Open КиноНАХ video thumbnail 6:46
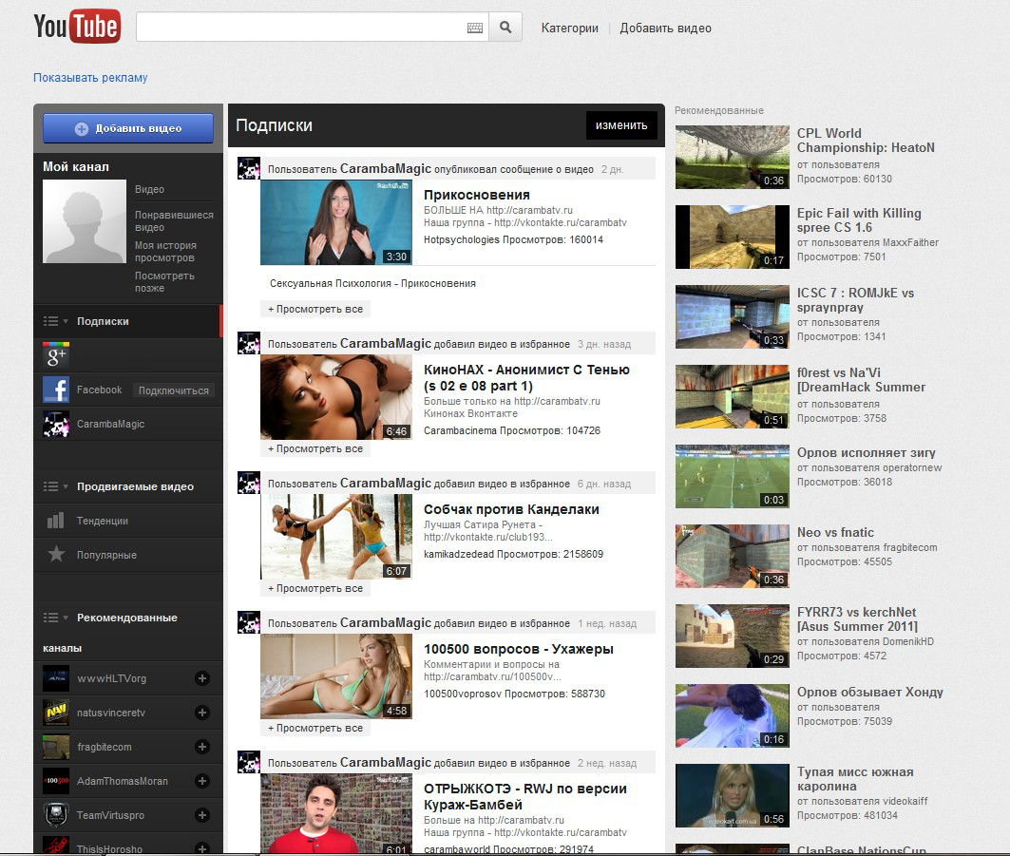 pos(336,397)
